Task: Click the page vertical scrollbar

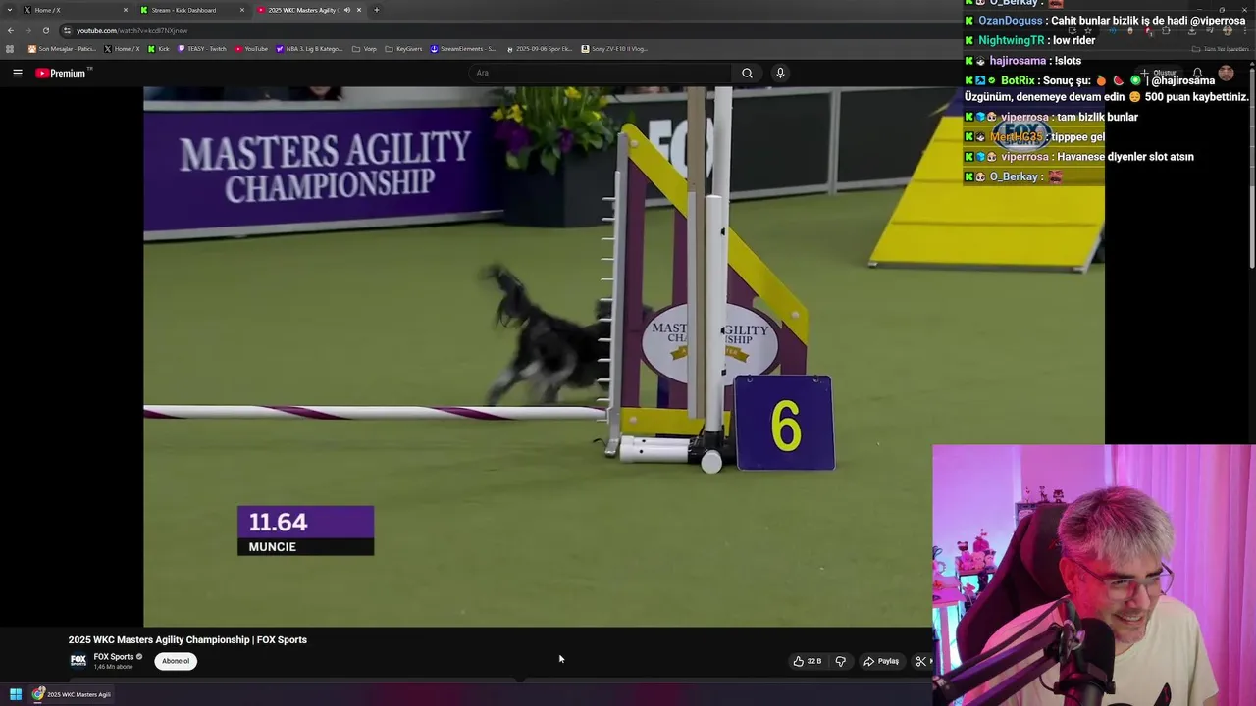Action: (1251, 167)
